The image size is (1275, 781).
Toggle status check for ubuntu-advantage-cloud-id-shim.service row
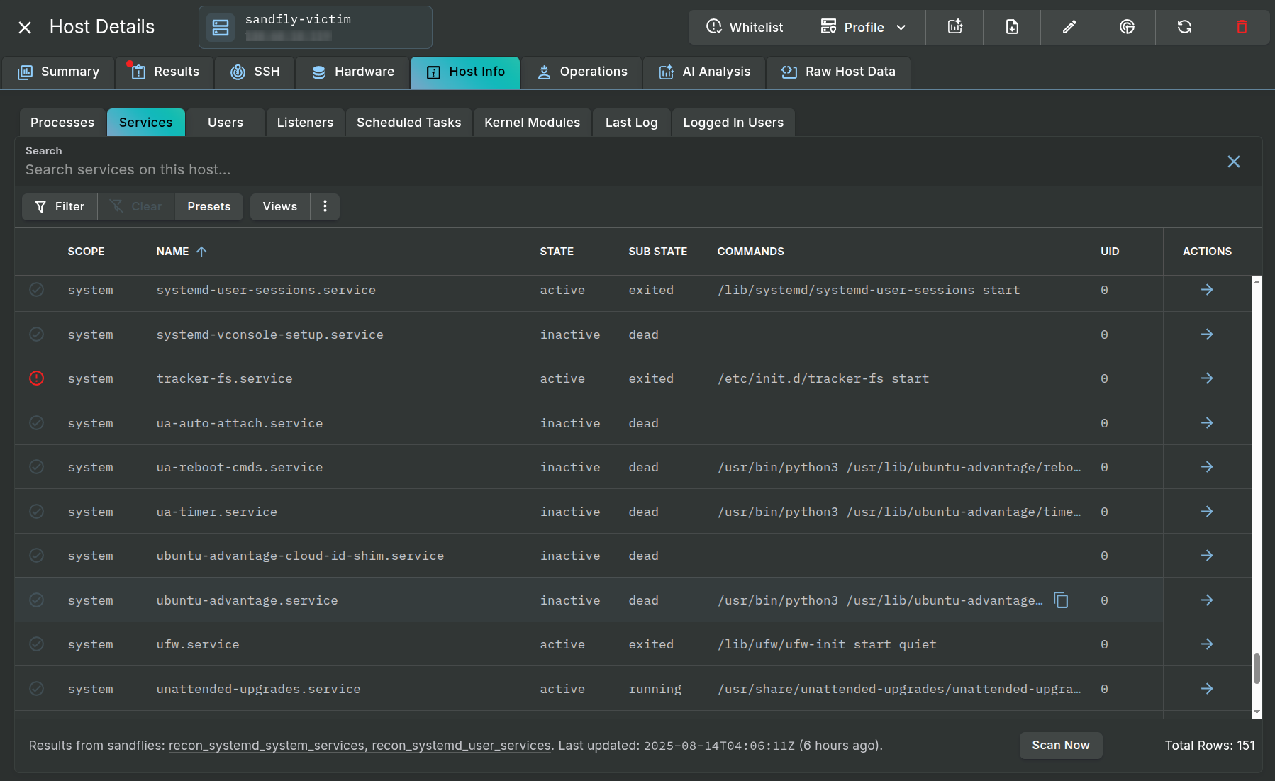pos(36,556)
